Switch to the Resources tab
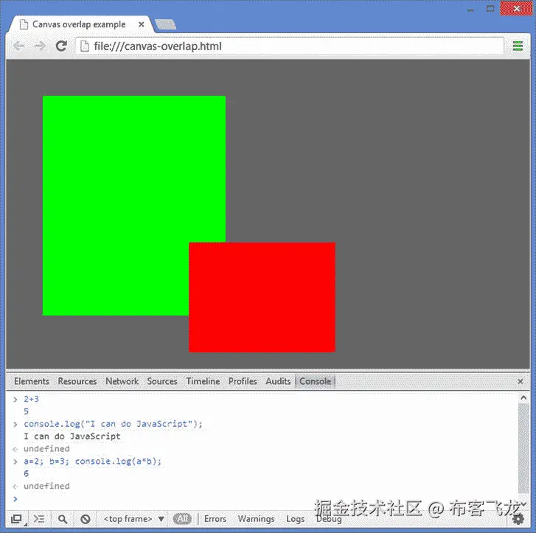 click(77, 381)
